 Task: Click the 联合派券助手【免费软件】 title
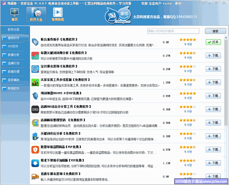tap(59, 39)
